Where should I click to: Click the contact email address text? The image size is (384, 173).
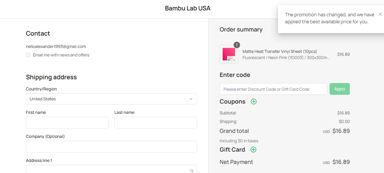click(x=56, y=47)
